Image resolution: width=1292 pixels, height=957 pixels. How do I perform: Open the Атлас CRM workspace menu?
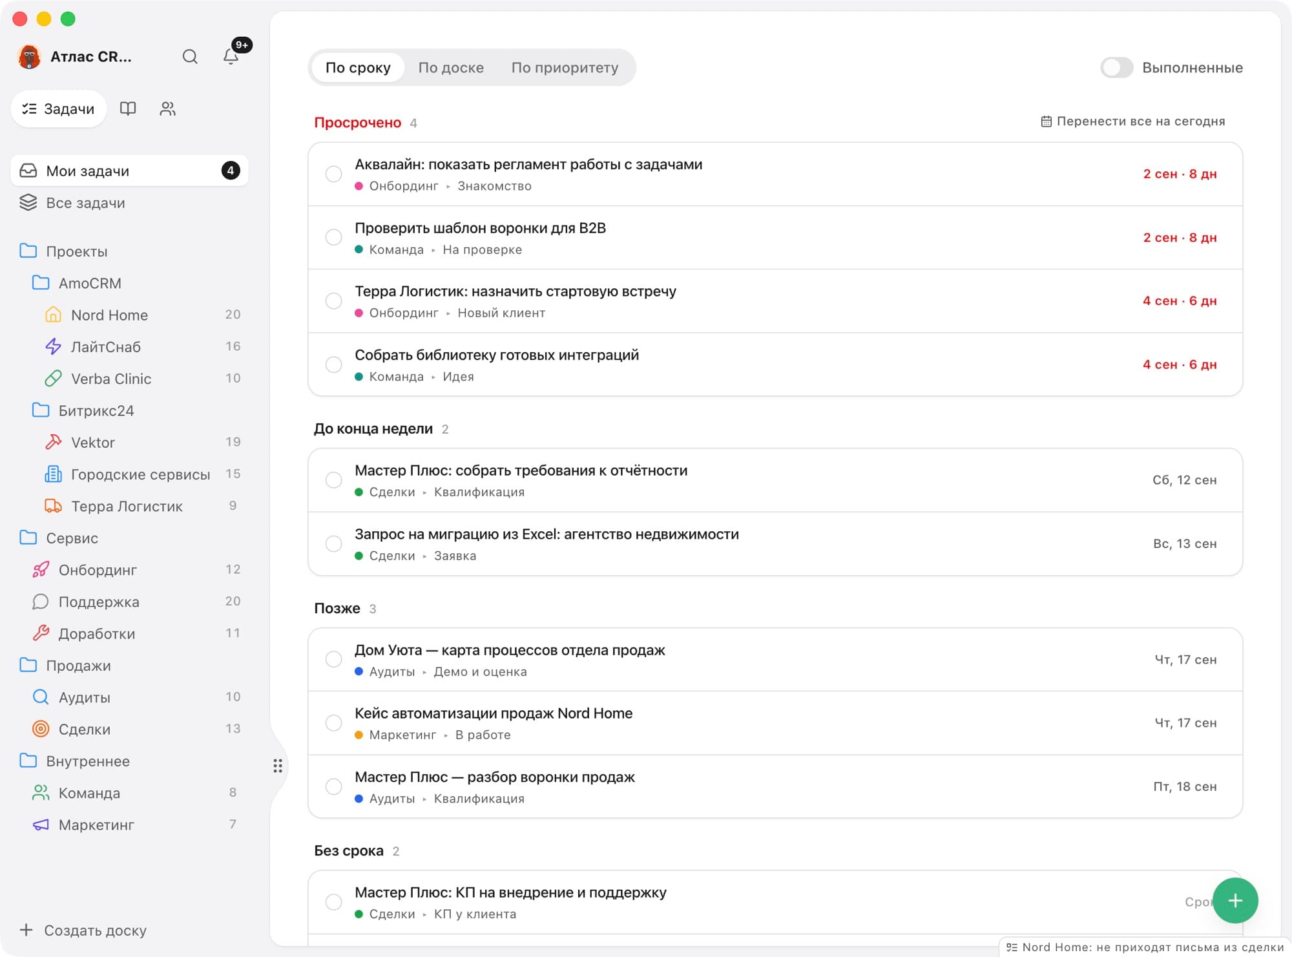75,57
